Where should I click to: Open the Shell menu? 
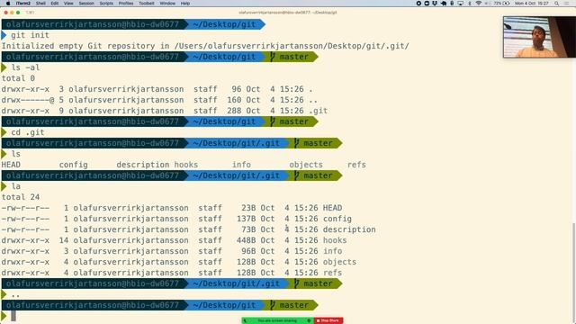(40, 4)
